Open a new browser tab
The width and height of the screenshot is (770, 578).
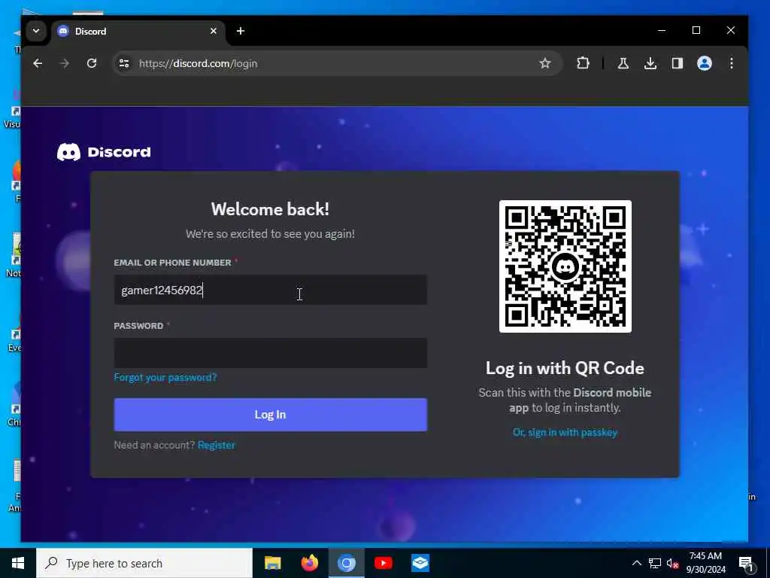[241, 31]
